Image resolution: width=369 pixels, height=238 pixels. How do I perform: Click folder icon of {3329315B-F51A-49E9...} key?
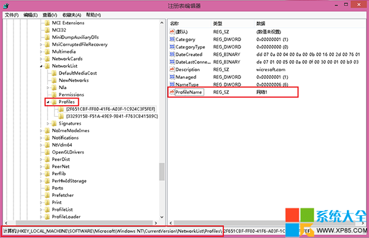coord(61,116)
